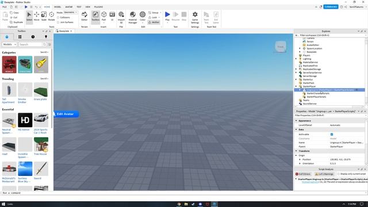The width and height of the screenshot is (368, 207).
Task: Toggle the Warnings filter in Script Analysis
Action: 324,174
